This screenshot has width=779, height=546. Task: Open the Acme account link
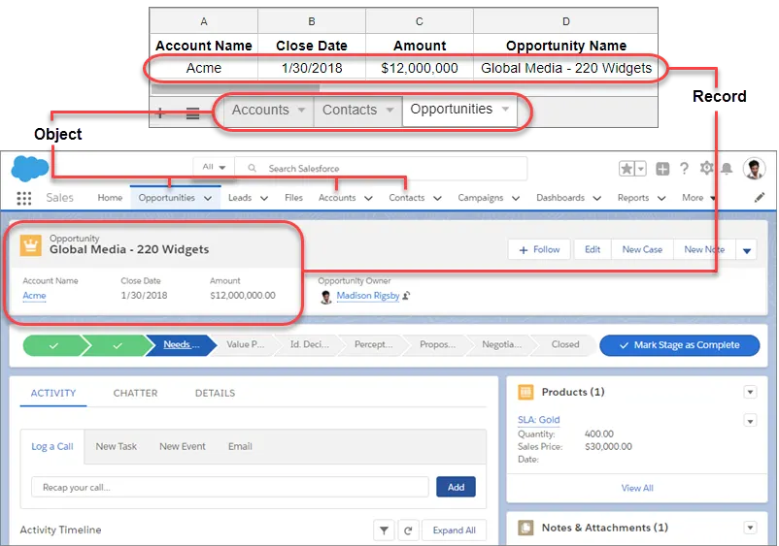tap(34, 296)
